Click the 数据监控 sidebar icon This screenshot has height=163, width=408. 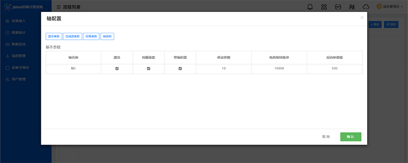point(7,44)
